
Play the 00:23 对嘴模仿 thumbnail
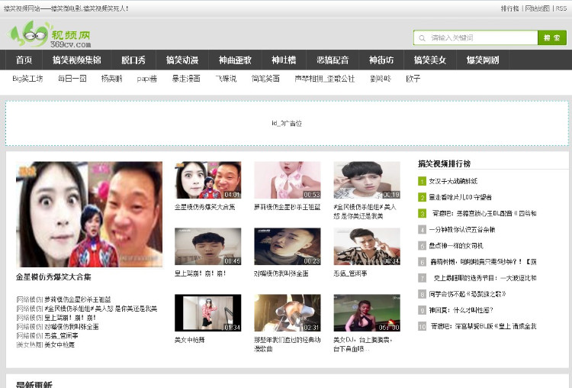(288, 247)
